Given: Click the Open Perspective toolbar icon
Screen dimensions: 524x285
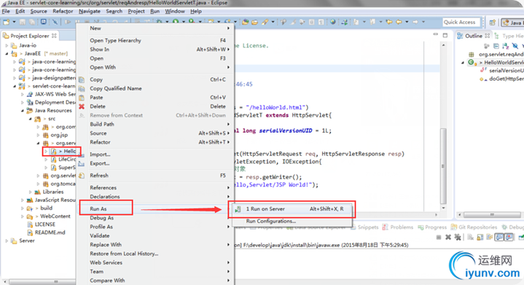Looking at the screenshot, I should pyautogui.click(x=492, y=23).
